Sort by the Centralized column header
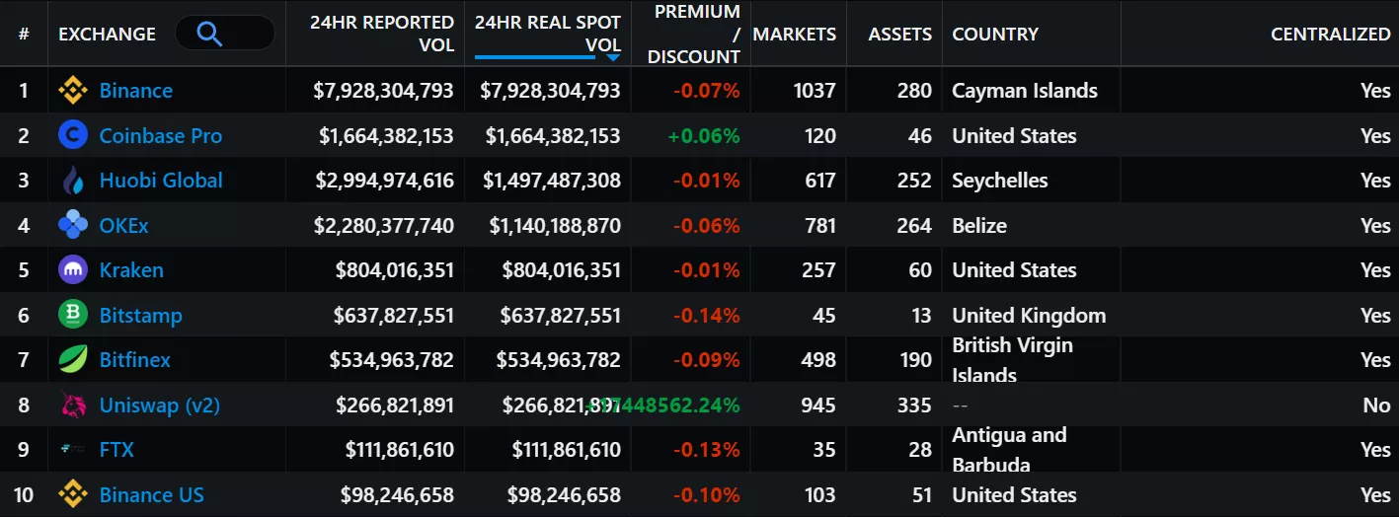The width and height of the screenshot is (1399, 517). 1330,34
